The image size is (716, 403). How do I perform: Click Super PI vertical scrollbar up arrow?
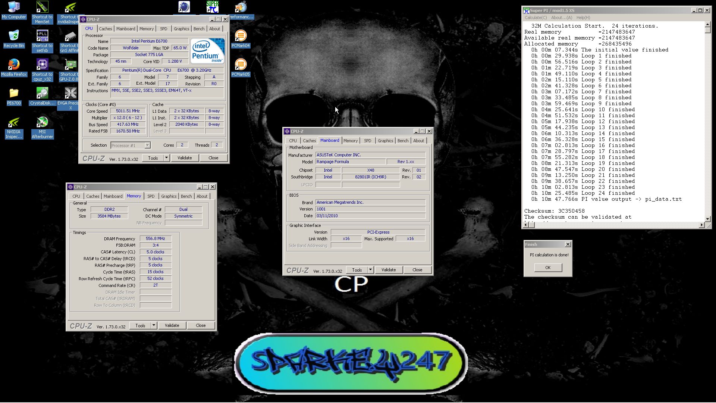pos(708,25)
